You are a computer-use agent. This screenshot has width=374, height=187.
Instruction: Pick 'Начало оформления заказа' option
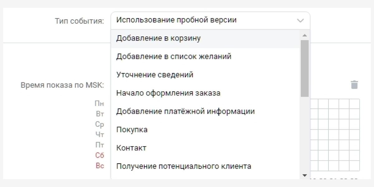pyautogui.click(x=168, y=93)
